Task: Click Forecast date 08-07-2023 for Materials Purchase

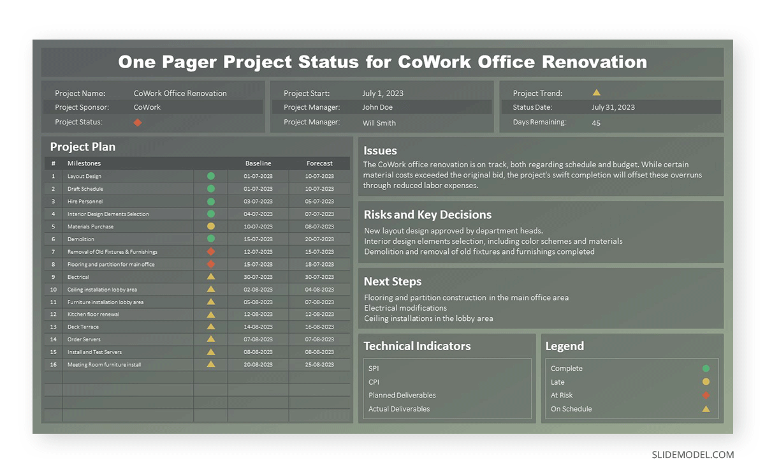Action: click(x=319, y=226)
